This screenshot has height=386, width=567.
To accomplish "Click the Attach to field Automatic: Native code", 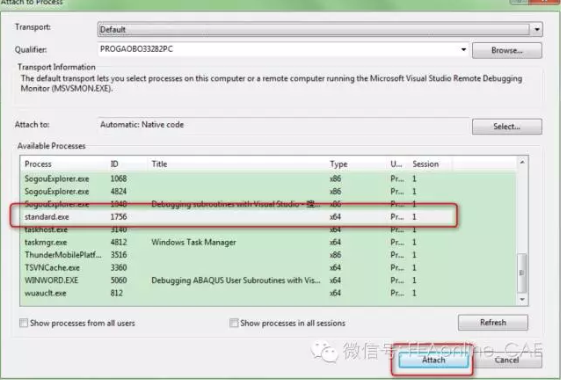I will tap(283, 125).
